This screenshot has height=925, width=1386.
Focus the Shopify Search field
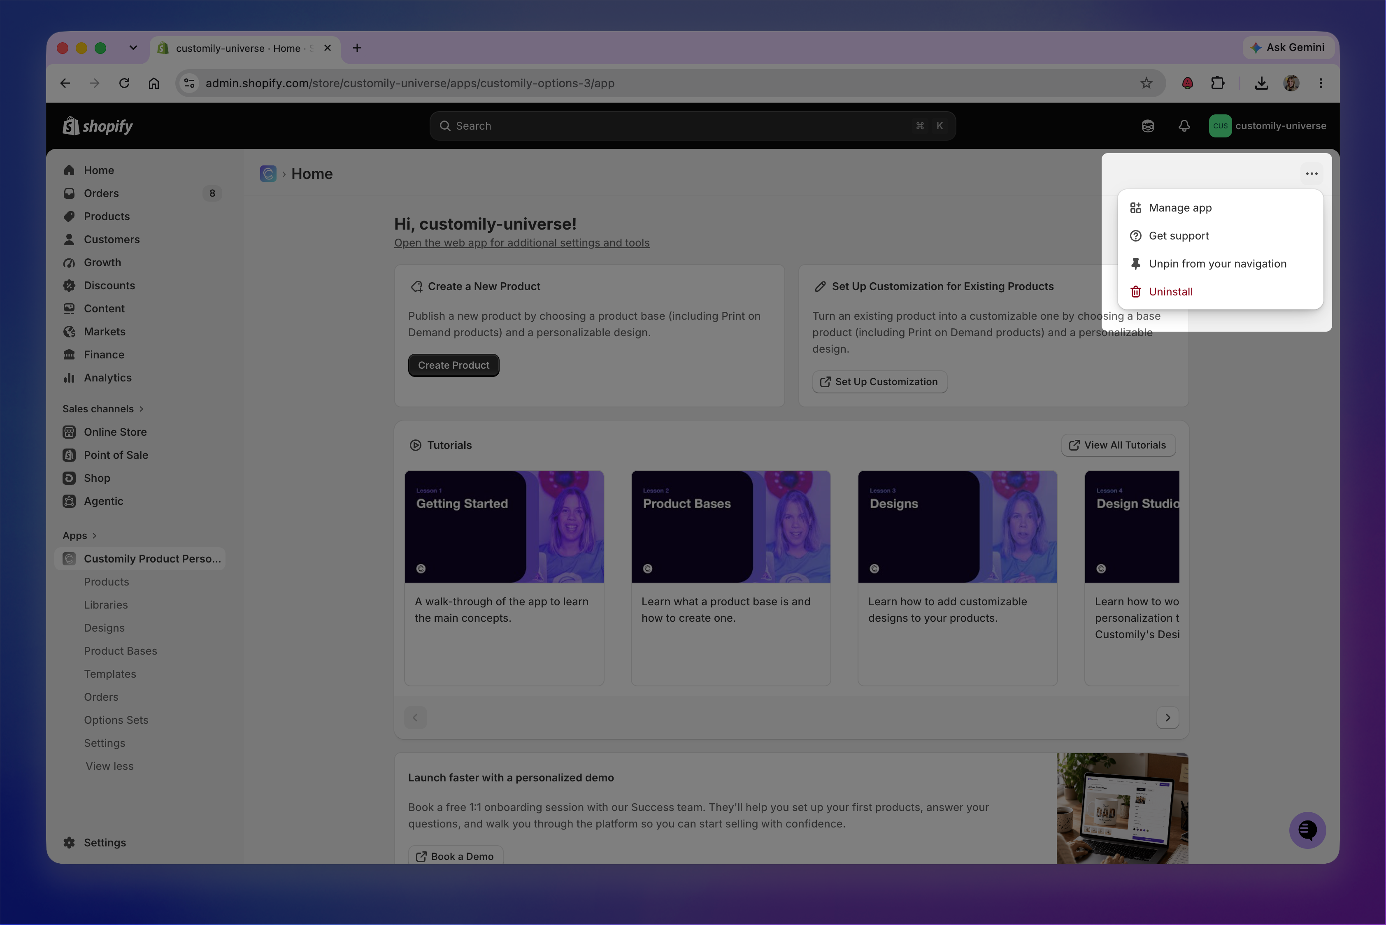pos(693,126)
